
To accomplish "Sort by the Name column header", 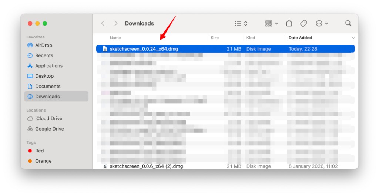I will [115, 38].
